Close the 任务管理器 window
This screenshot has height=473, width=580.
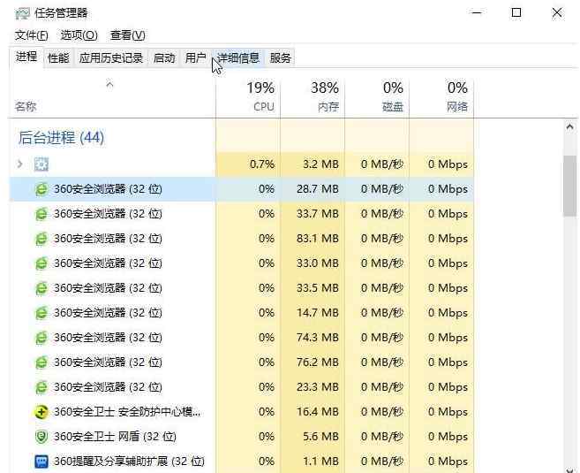pyautogui.click(x=557, y=13)
